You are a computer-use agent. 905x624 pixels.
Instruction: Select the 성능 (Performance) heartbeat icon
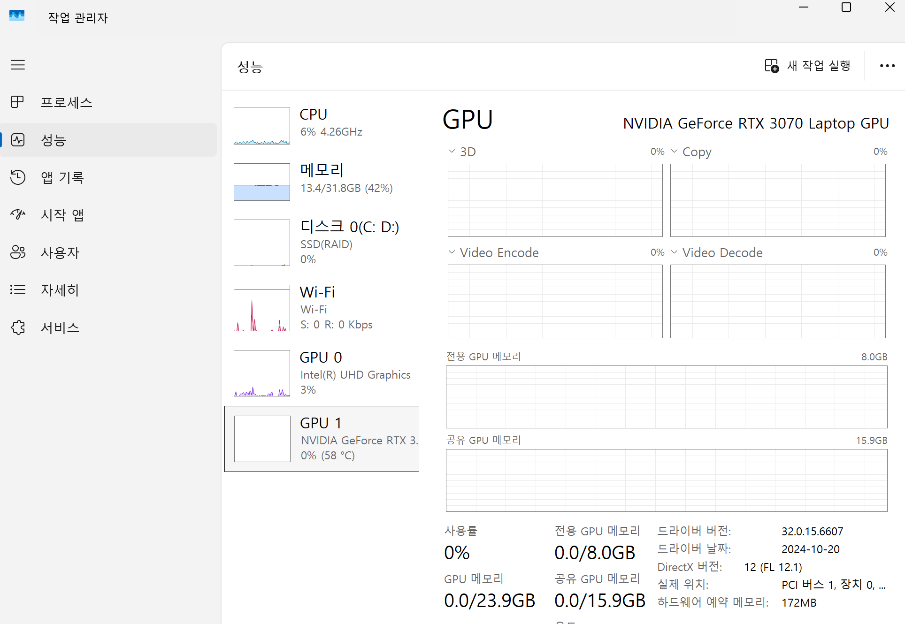[18, 140]
